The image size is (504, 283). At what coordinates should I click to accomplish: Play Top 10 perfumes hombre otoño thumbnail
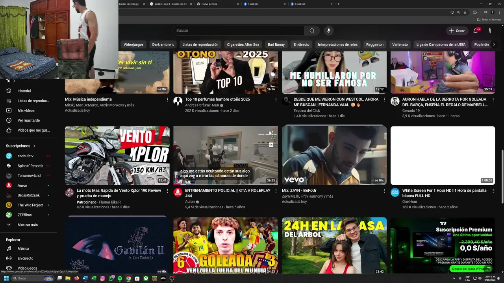[x=226, y=72]
